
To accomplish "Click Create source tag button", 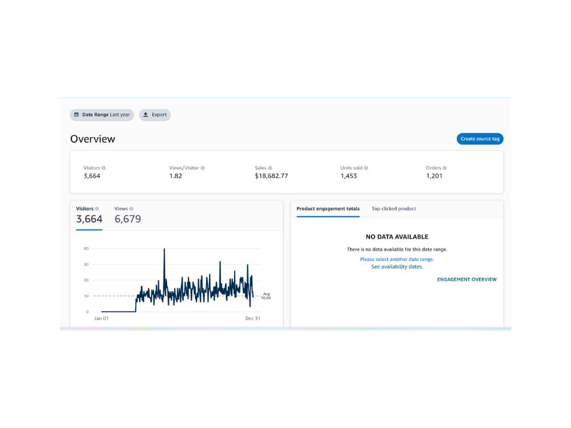I will pyautogui.click(x=480, y=139).
